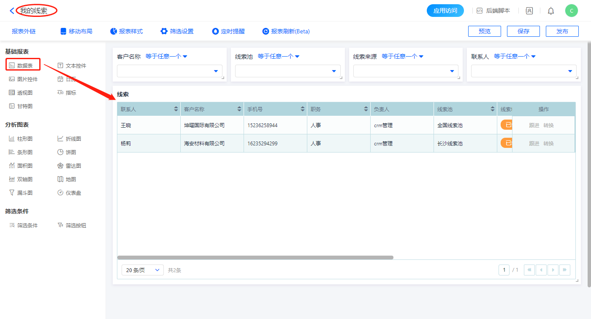Click the 折线图 line chart icon
This screenshot has height=319, width=591.
pyautogui.click(x=60, y=139)
